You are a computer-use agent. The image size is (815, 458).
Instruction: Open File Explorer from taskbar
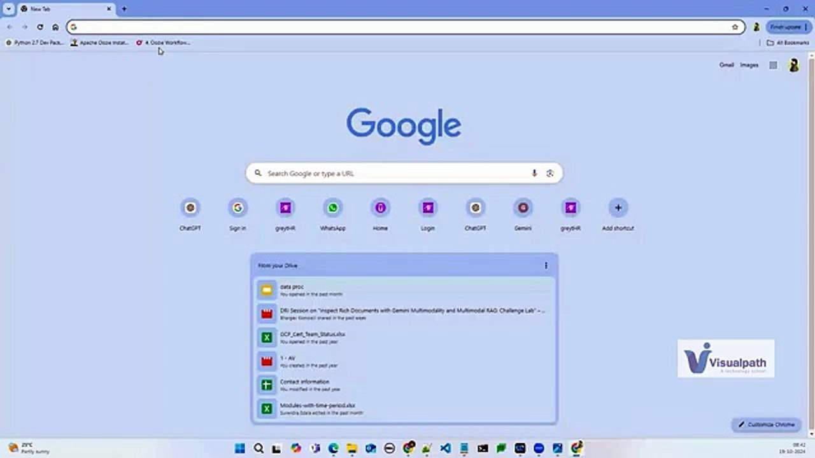(x=352, y=448)
